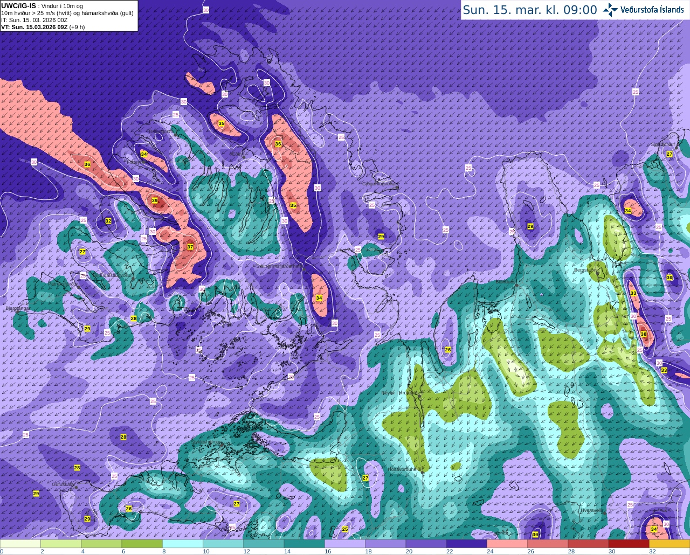690x555 pixels.
Task: Select the 14–16 m/s dark teal legend swatch
Action: [304, 544]
